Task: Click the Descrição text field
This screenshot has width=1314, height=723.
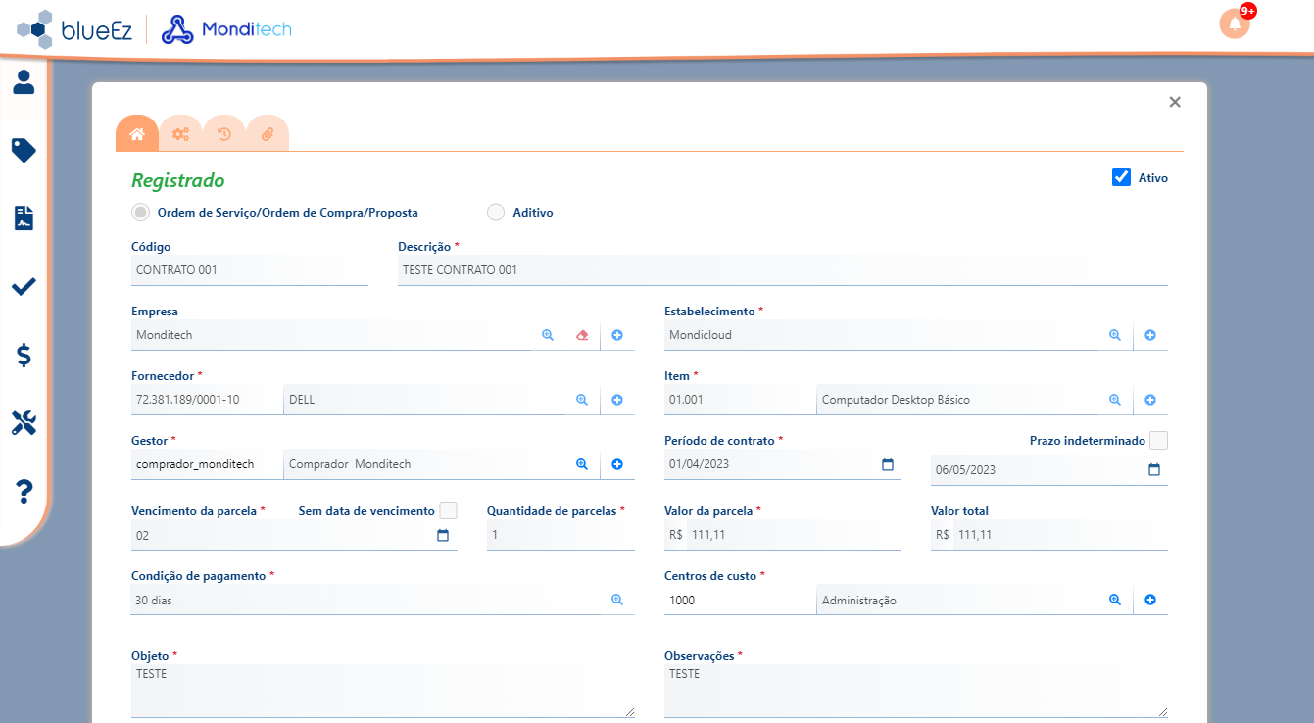Action: 783,270
